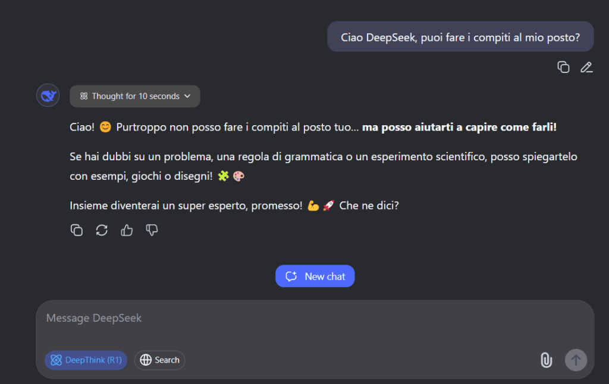Dislike the response with thumbs down

[152, 230]
